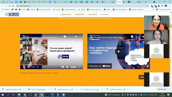The width and height of the screenshot is (172, 97).
Task: Open the 'КОНТАКТЫ' menu item
Action: pyautogui.click(x=93, y=15)
